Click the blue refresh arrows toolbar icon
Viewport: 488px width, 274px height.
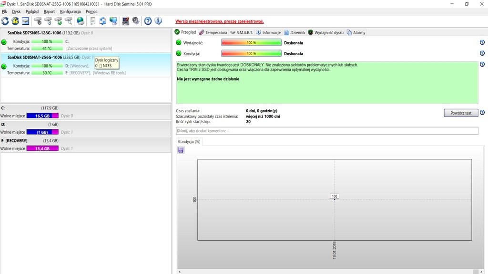tap(5, 21)
